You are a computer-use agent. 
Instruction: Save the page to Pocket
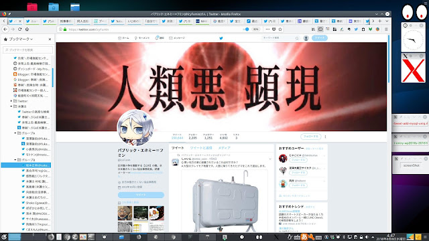(274, 29)
